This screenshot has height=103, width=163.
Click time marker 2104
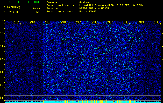pyautogui.click(x=63, y=22)
